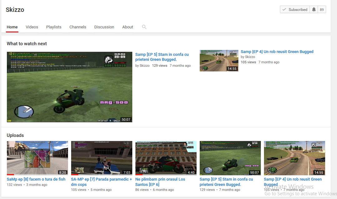Open the Uploads section heading
337x199 pixels.
15,135
